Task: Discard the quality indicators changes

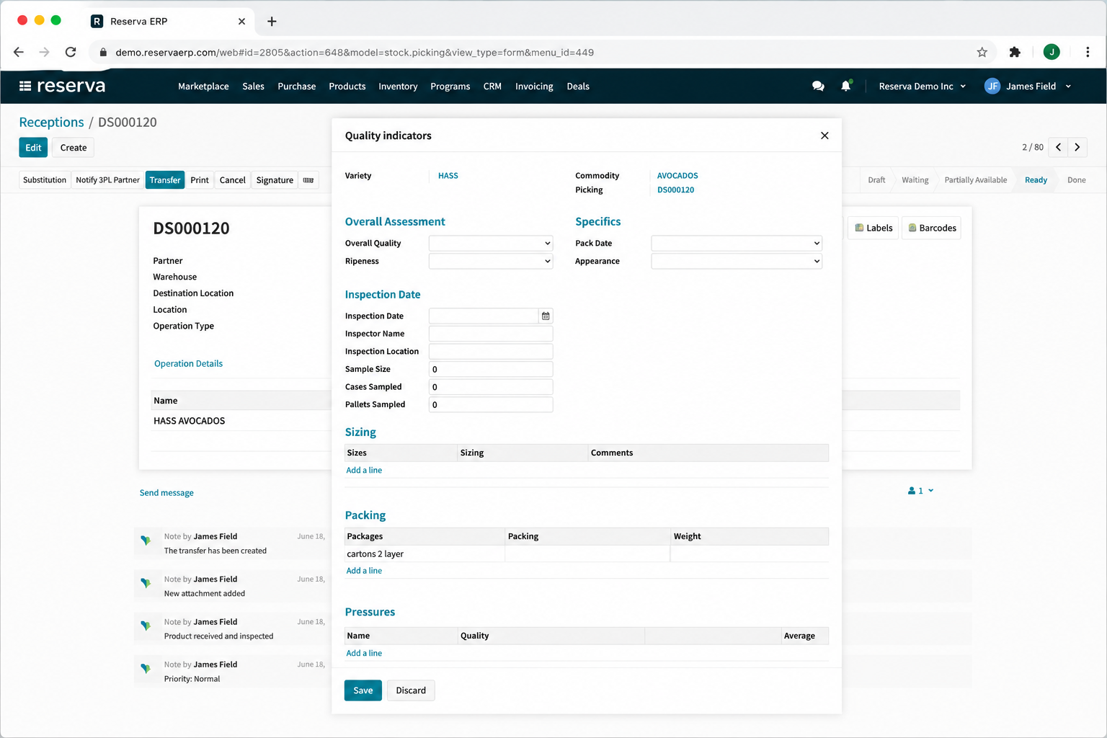Action: (411, 690)
